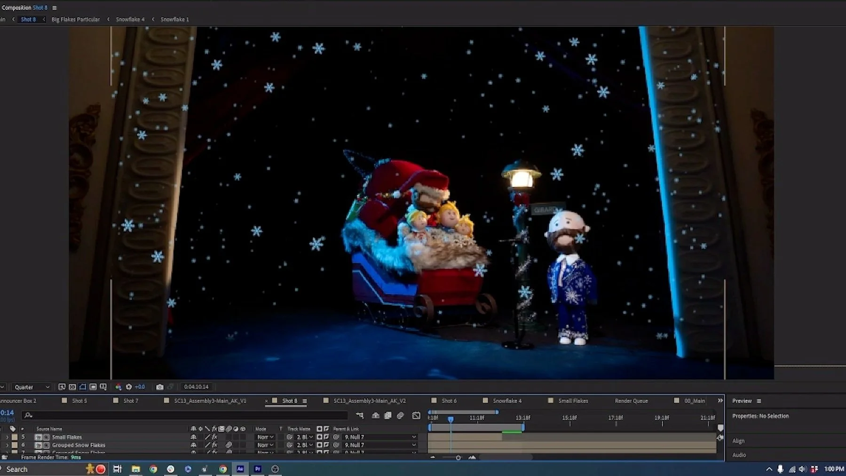This screenshot has width=846, height=476.
Task: Switch to SC13_Assembly3-Main_AK_V2 tab
Action: tap(370, 401)
